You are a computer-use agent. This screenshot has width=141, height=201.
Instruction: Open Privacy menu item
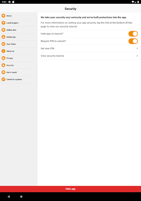pos(19,58)
